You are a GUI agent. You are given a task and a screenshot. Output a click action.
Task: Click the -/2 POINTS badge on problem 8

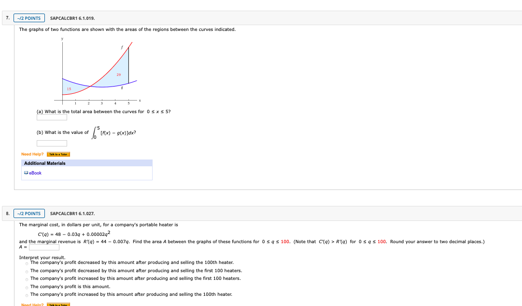(29, 213)
